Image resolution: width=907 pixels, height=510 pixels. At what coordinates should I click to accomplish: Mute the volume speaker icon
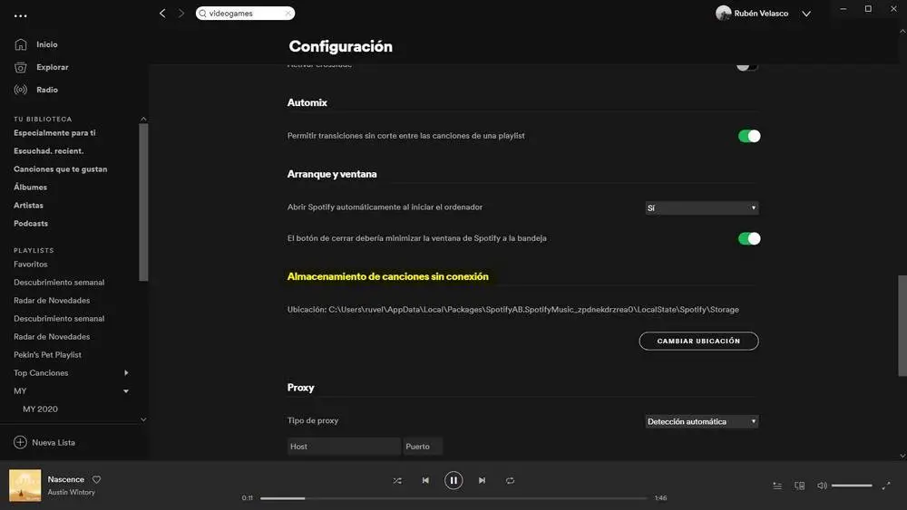point(822,486)
